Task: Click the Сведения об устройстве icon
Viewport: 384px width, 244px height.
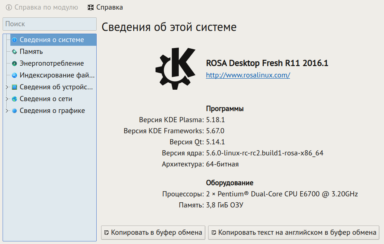Action: [14, 87]
